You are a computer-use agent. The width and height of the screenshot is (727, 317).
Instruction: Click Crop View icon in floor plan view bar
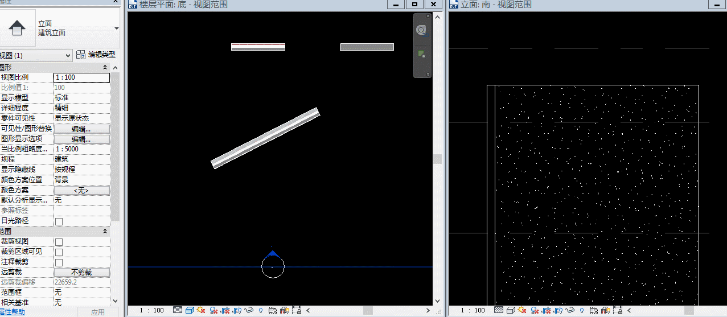tap(225, 310)
